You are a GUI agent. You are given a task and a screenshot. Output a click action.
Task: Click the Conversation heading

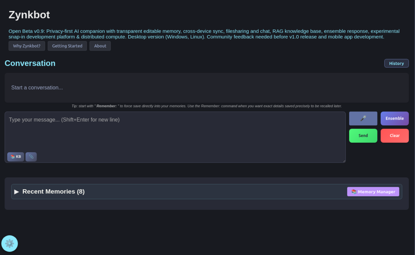tap(30, 63)
